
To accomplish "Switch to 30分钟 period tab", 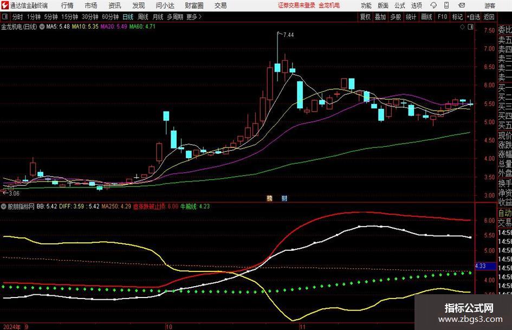I will pyautogui.click(x=90, y=17).
